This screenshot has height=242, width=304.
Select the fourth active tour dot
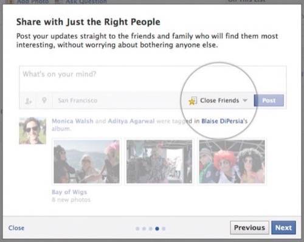(157, 229)
